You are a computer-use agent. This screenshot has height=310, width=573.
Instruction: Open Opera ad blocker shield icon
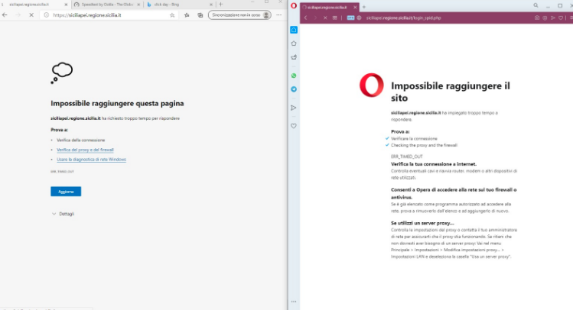coord(545,18)
